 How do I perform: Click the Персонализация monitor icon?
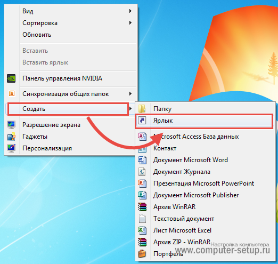coord(11,148)
